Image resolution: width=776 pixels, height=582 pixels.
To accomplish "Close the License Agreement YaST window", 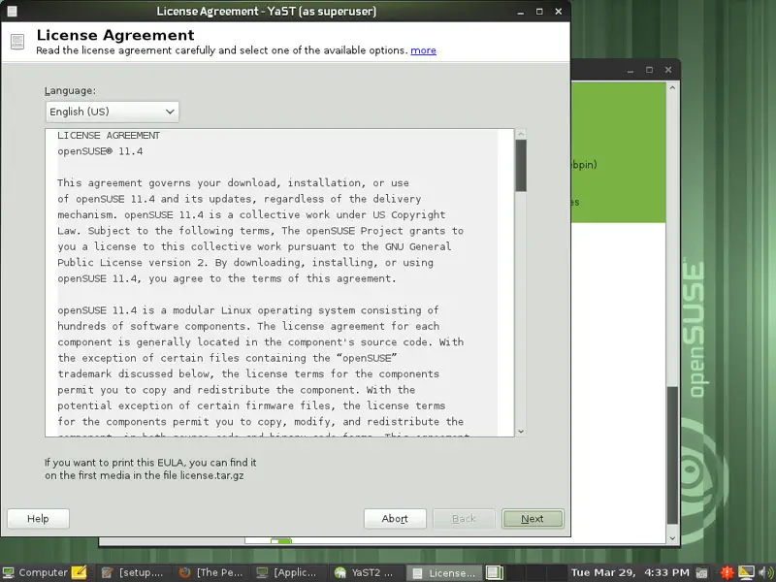I will (x=559, y=12).
